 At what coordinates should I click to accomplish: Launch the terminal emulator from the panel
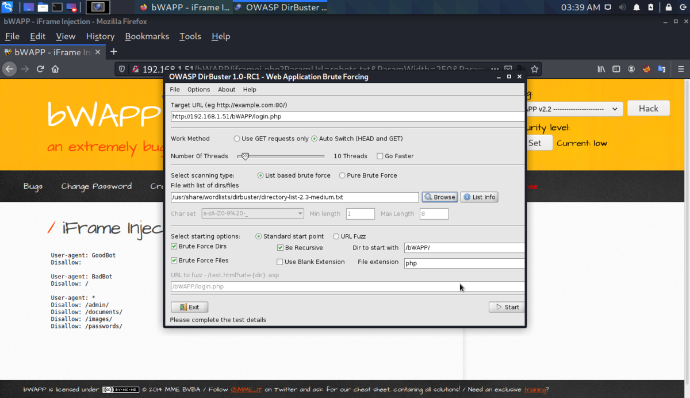[57, 7]
